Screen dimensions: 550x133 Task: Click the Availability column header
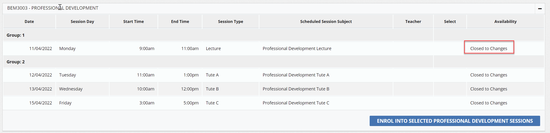[x=505, y=22]
